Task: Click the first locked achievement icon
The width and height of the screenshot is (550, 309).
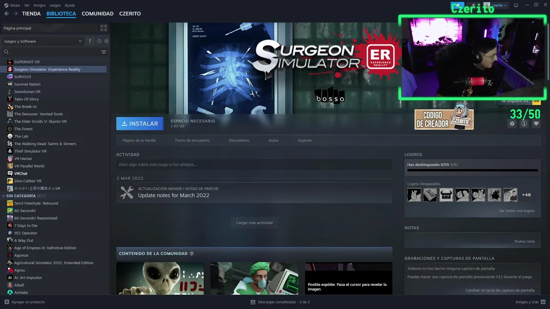Action: [414, 195]
